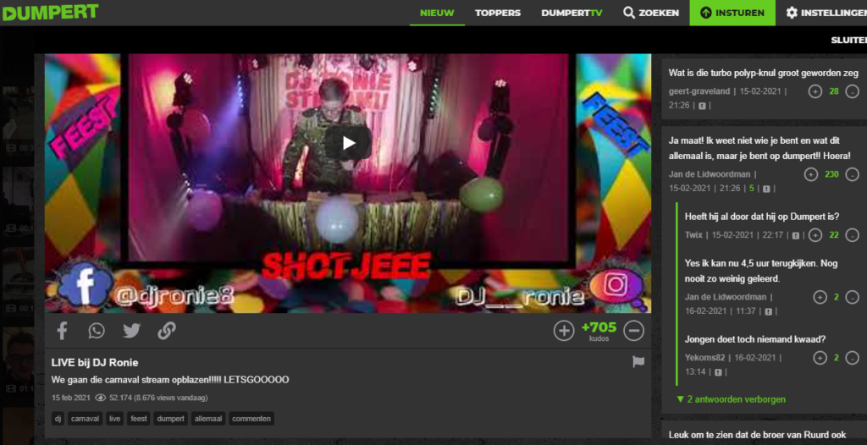Select the 'dj' tag

pos(58,419)
